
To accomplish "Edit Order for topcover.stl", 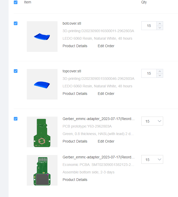I will pos(106,94).
